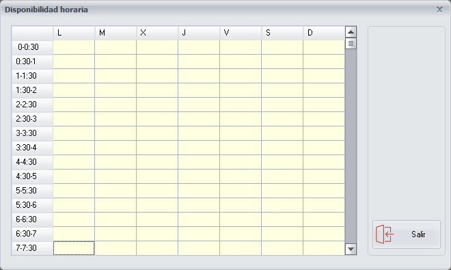451x270 pixels.
Task: Click the scrollbar down arrow
Action: [x=351, y=249]
